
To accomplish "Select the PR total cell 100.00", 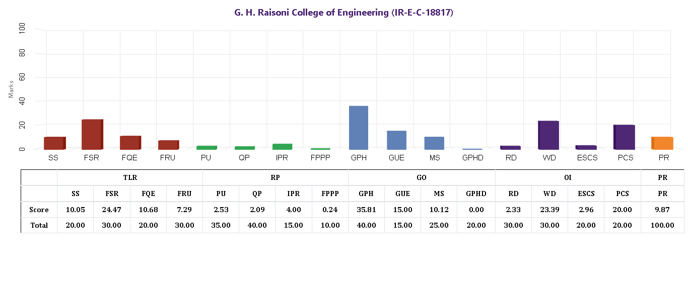I will [662, 225].
